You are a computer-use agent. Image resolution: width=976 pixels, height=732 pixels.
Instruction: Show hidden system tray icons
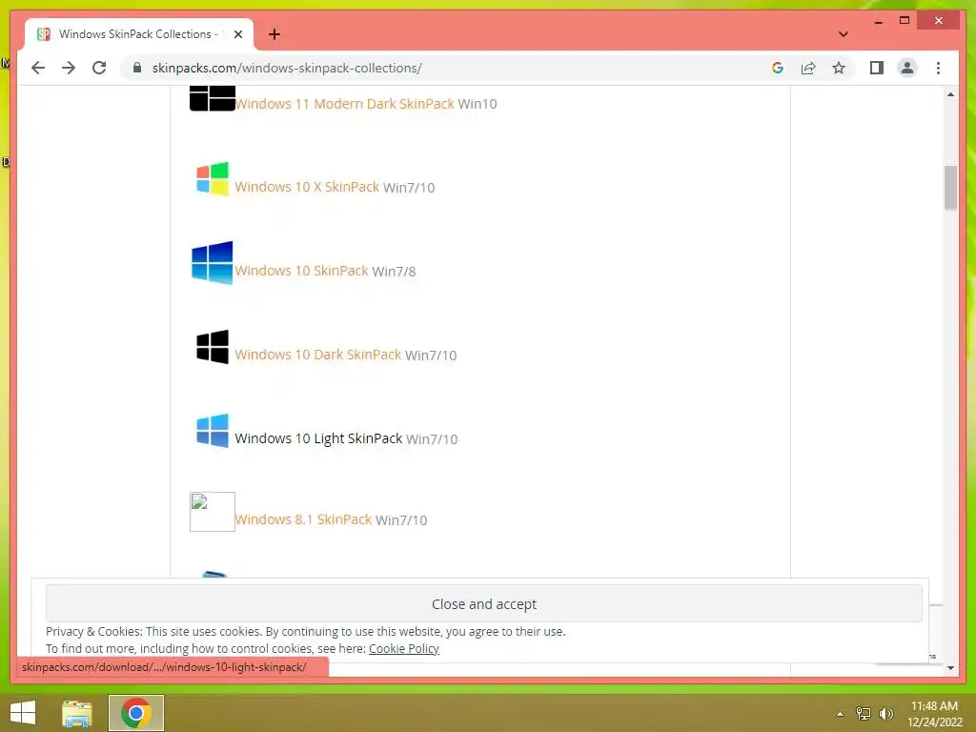[841, 714]
